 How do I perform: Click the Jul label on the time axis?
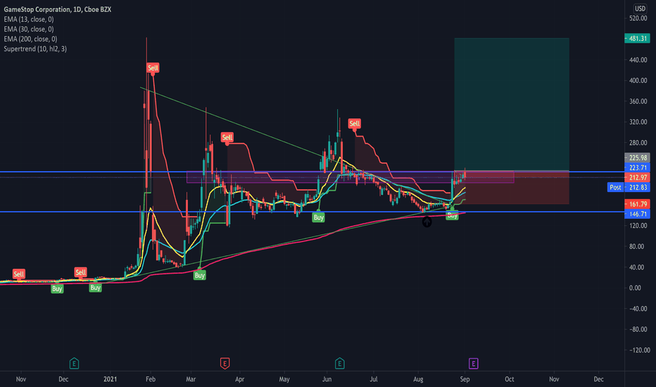tap(374, 379)
